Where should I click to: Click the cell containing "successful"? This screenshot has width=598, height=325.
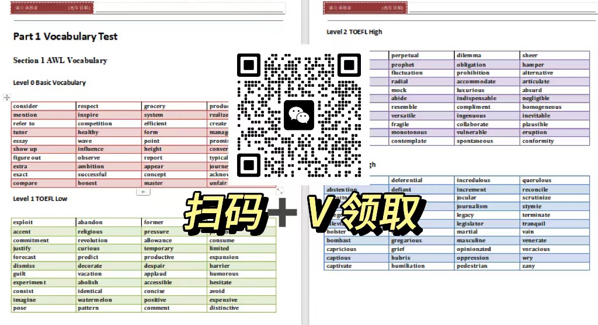point(109,174)
